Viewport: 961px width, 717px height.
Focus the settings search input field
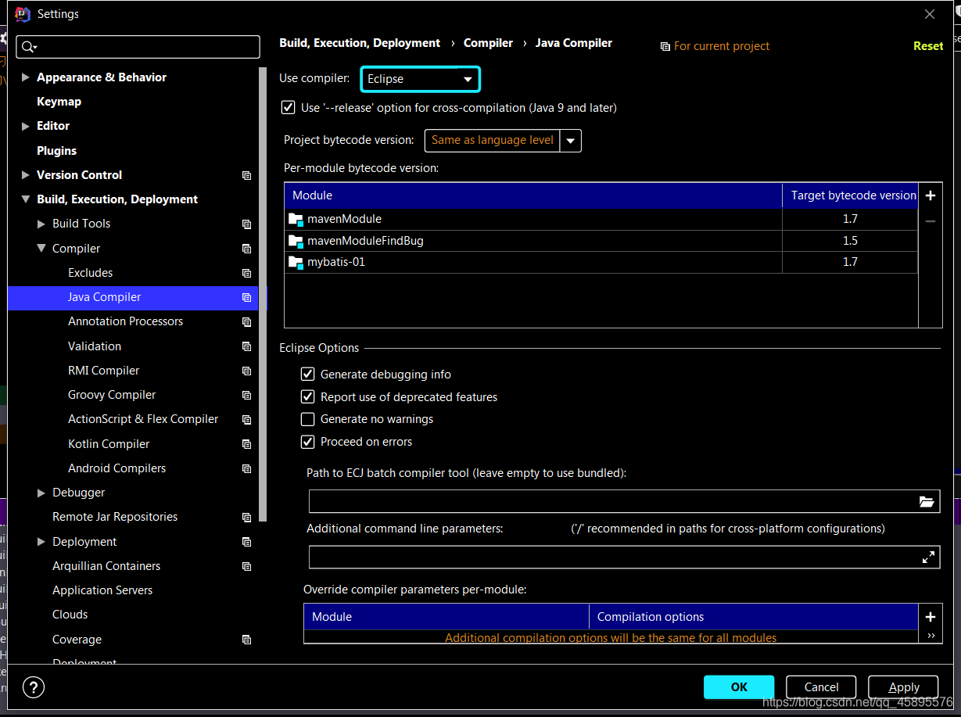coord(138,47)
